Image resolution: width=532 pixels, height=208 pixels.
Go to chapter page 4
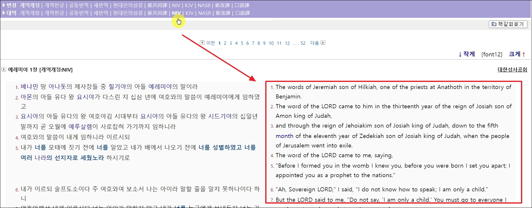point(236,43)
